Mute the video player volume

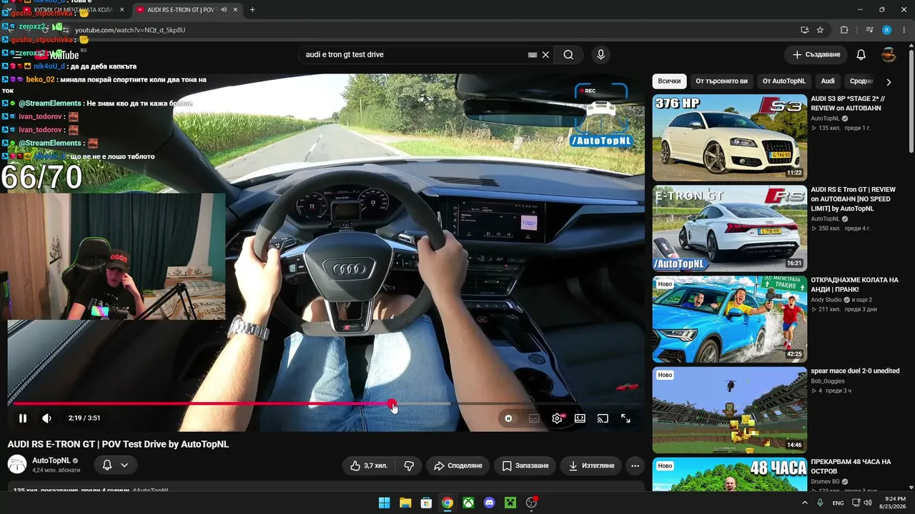pyautogui.click(x=46, y=418)
